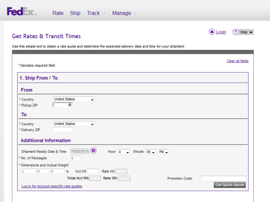Click the Login lock icon
Screen dimensions: 270x202
point(211,32)
